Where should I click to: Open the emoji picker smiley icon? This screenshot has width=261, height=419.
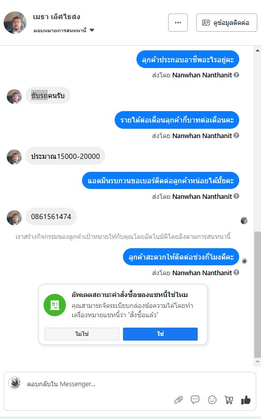click(x=212, y=400)
